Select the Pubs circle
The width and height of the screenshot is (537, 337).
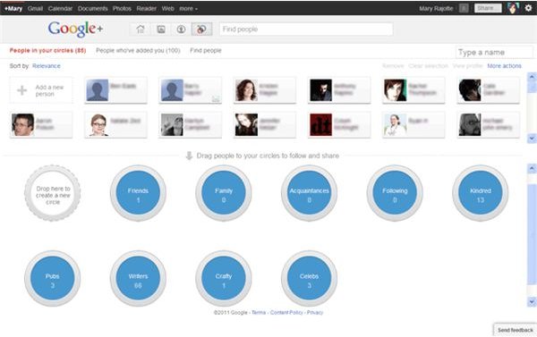pyautogui.click(x=53, y=279)
